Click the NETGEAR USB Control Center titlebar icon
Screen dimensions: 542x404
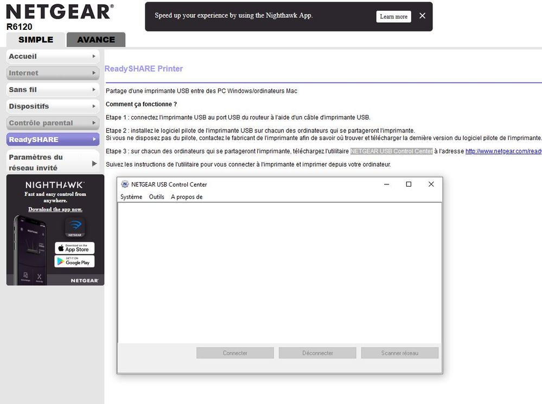point(125,184)
